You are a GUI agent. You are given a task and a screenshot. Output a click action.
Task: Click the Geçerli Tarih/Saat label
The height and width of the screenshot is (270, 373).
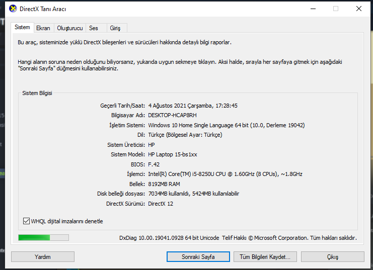tap(122, 106)
